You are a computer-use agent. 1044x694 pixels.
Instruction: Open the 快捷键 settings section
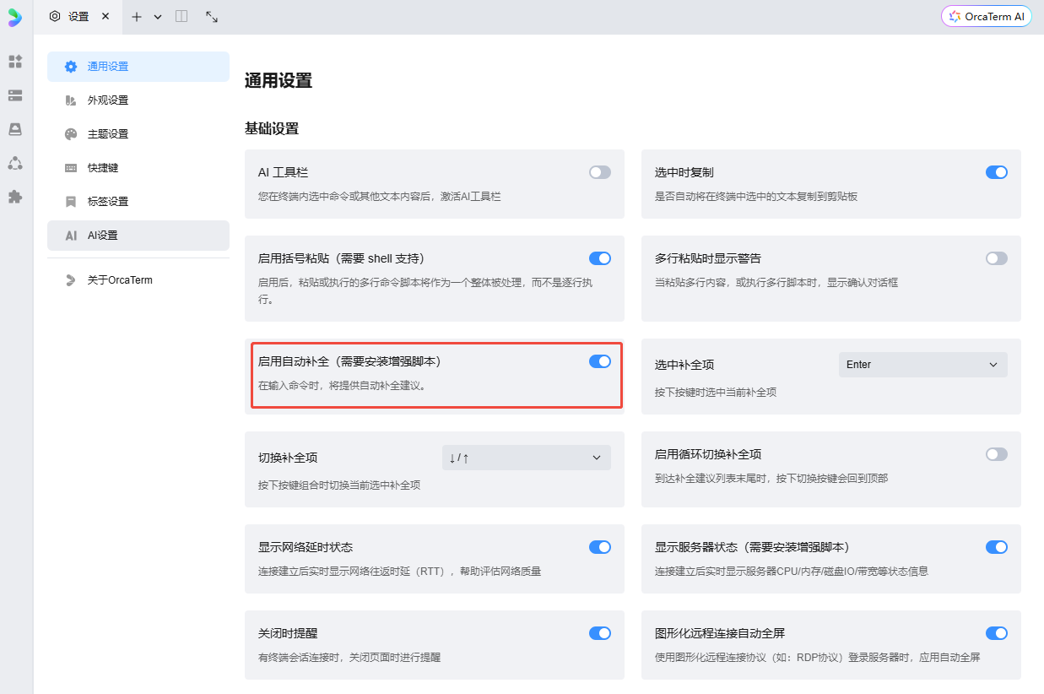click(103, 168)
